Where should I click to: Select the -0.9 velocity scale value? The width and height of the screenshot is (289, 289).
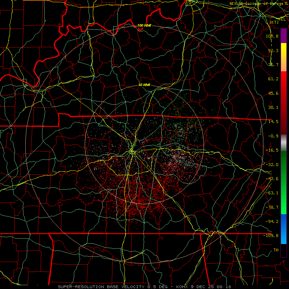coord(273,136)
